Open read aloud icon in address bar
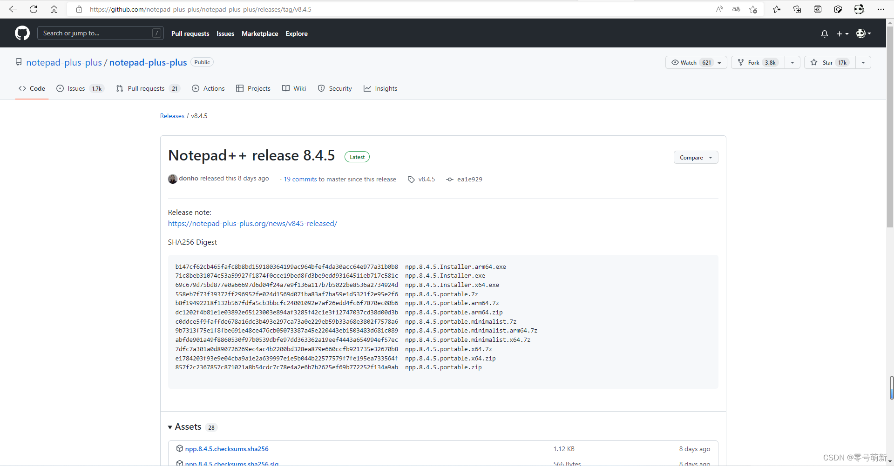Viewport: 894px width, 466px height. 719,9
